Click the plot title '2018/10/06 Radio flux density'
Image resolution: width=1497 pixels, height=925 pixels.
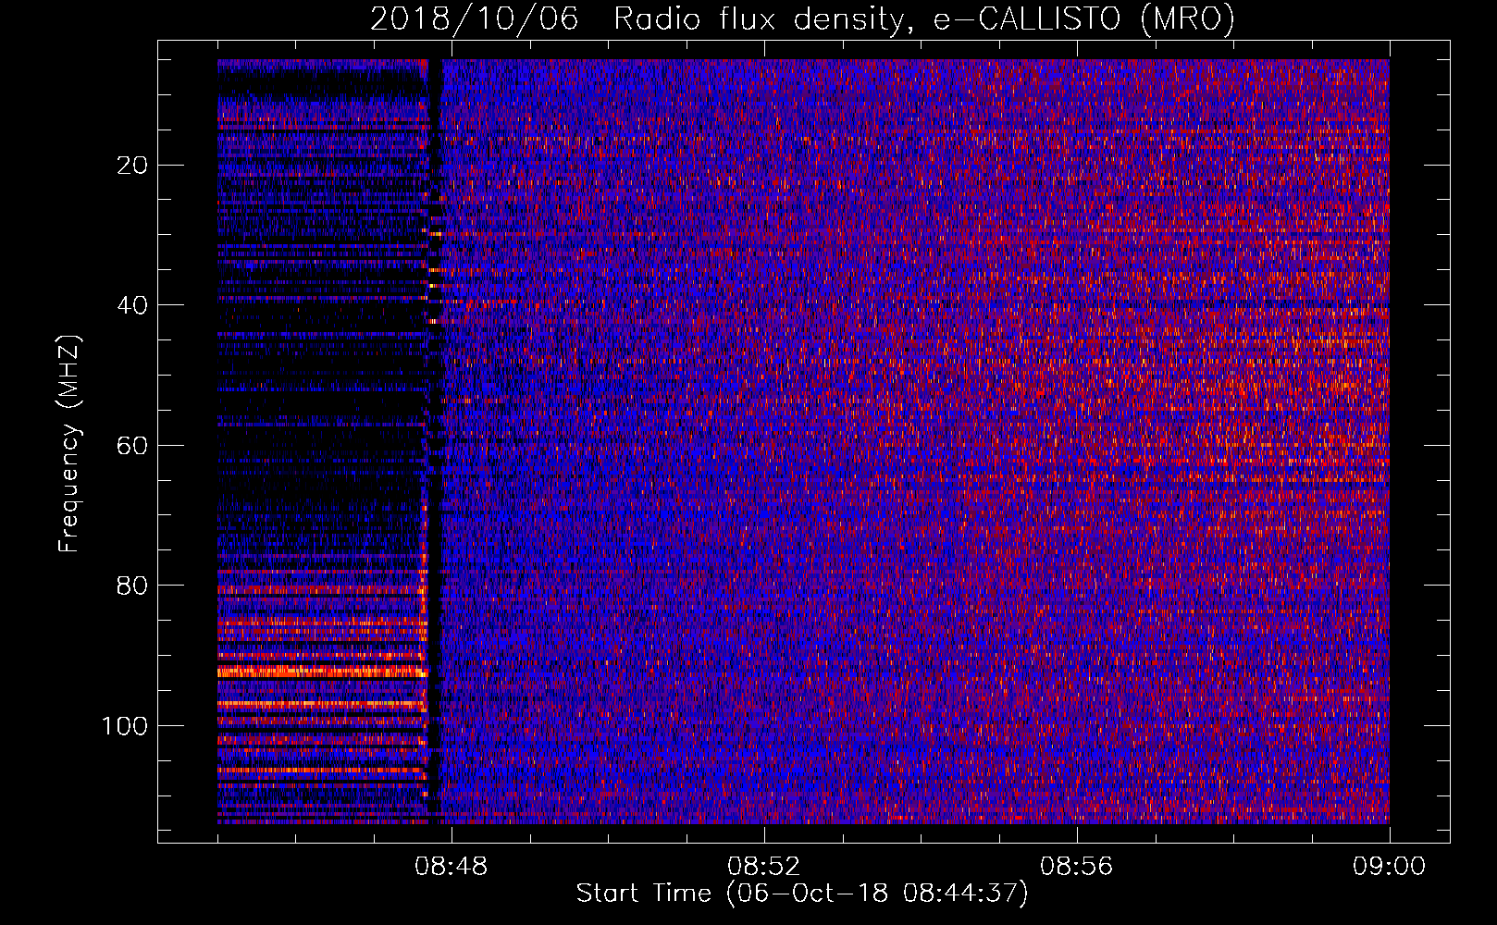tap(803, 18)
